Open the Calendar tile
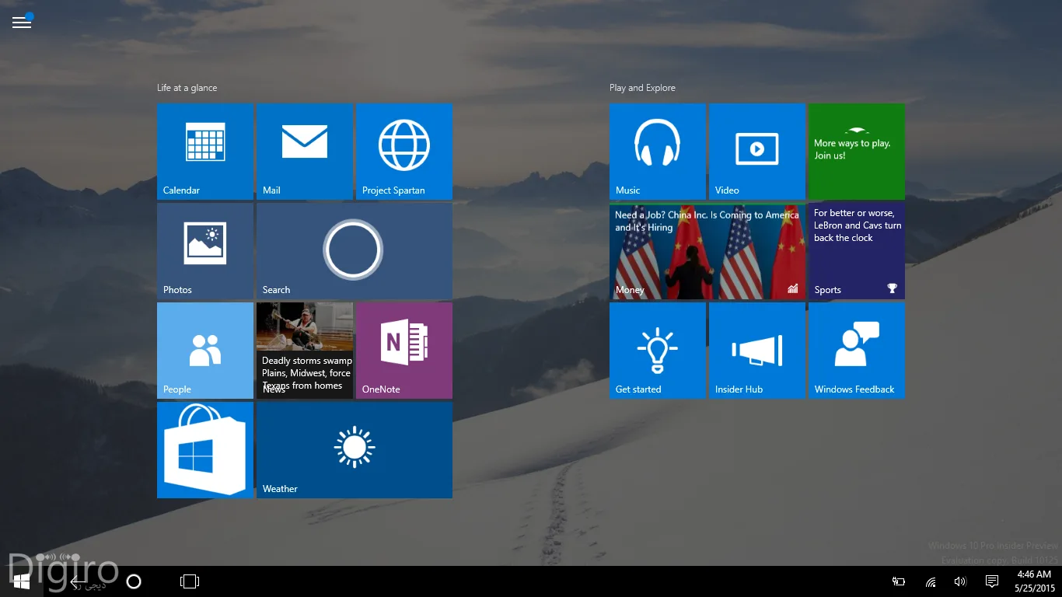 point(205,152)
